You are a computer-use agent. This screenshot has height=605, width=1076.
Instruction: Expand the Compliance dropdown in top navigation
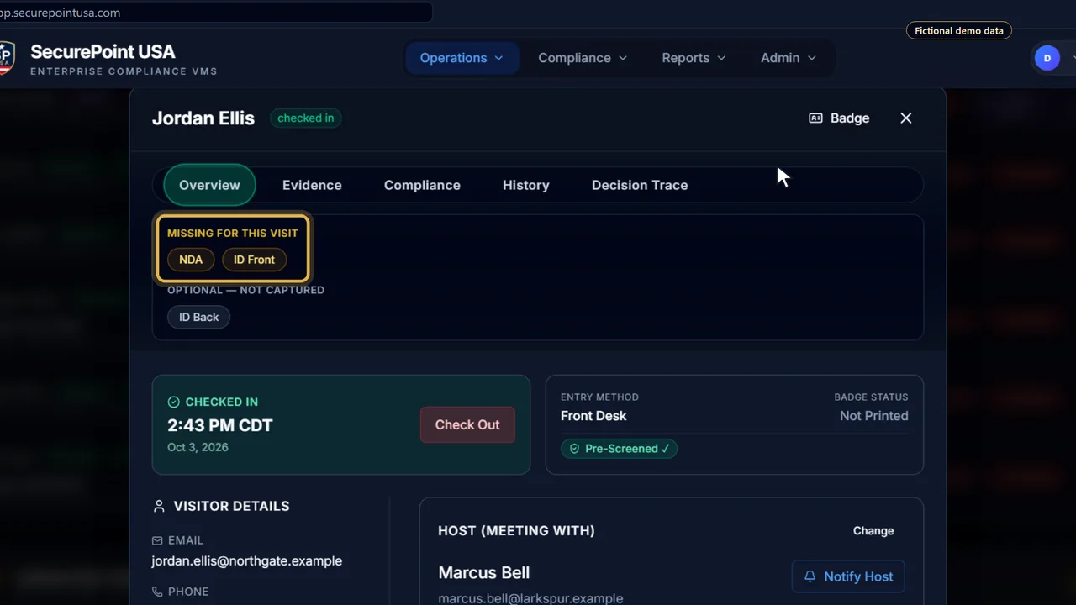(583, 58)
